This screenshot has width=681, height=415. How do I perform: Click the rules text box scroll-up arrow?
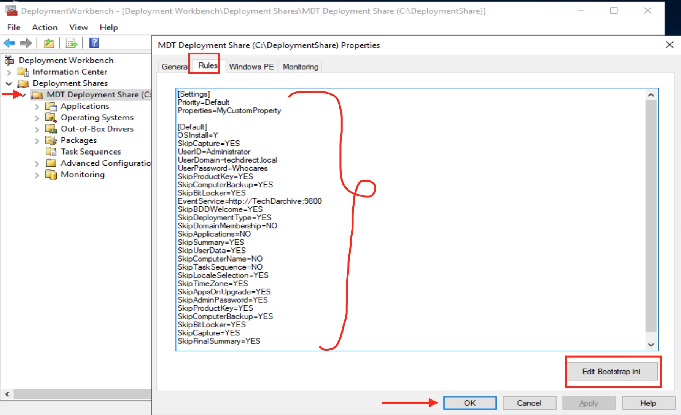pyautogui.click(x=651, y=95)
